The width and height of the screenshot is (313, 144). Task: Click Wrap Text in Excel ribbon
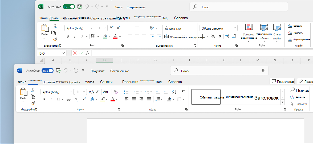173,29
